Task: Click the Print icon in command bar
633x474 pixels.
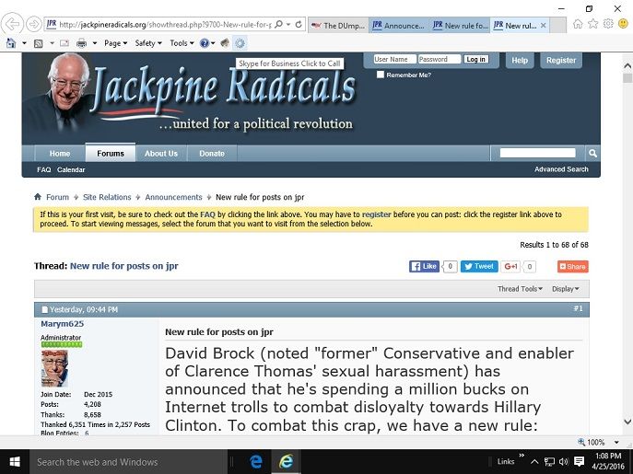Action: (82, 43)
